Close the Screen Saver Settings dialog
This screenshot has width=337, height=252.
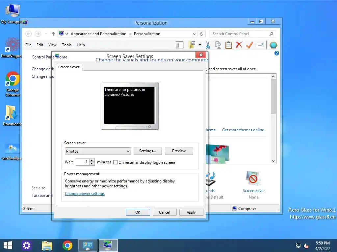pyautogui.click(x=201, y=55)
